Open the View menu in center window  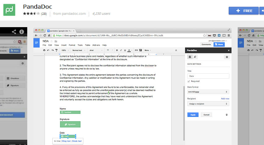[x=57, y=45]
